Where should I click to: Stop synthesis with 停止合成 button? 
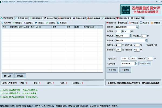125,70
